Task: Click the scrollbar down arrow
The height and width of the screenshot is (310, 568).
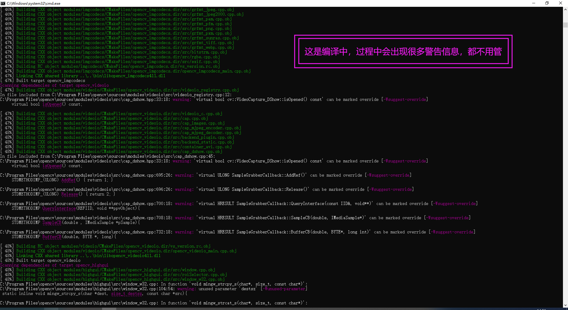Action: click(x=565, y=305)
